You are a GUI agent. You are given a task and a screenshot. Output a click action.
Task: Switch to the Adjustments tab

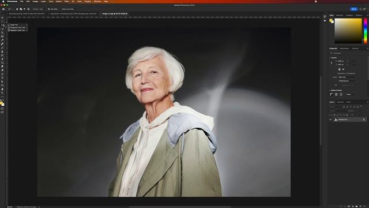pyautogui.click(x=344, y=49)
